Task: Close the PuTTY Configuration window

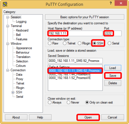Action: click(121, 3)
